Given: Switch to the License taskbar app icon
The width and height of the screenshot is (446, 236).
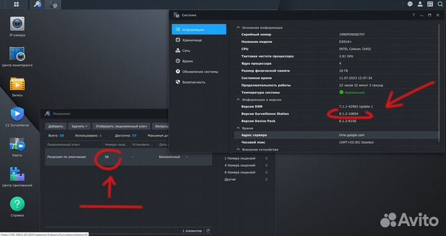Looking at the screenshot, I should point(37,4).
